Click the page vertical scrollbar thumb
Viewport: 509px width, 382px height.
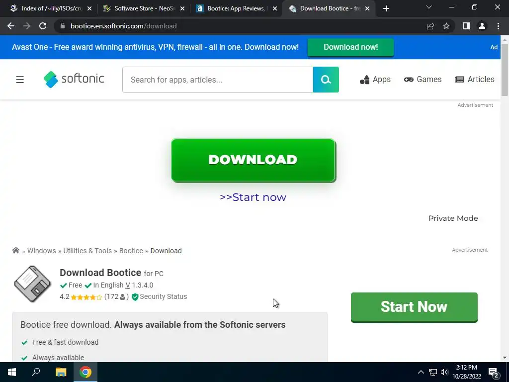(x=505, y=70)
